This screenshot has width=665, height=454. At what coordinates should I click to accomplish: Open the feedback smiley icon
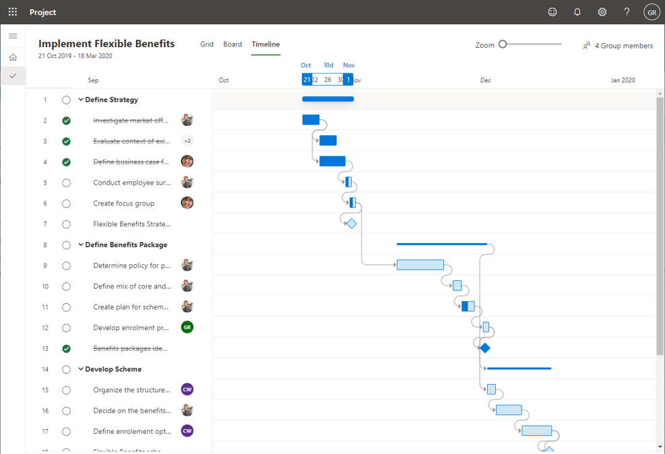(552, 12)
